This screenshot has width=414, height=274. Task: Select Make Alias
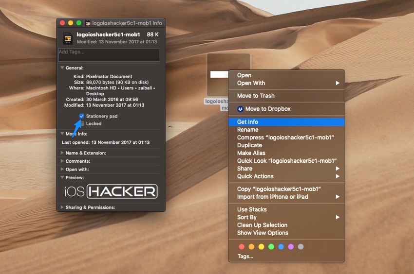coord(286,153)
